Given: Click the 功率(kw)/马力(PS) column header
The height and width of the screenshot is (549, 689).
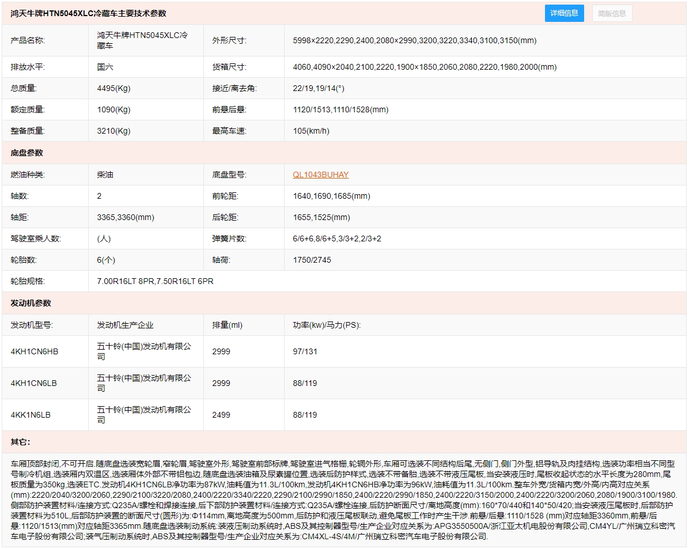Looking at the screenshot, I should pyautogui.click(x=327, y=325).
